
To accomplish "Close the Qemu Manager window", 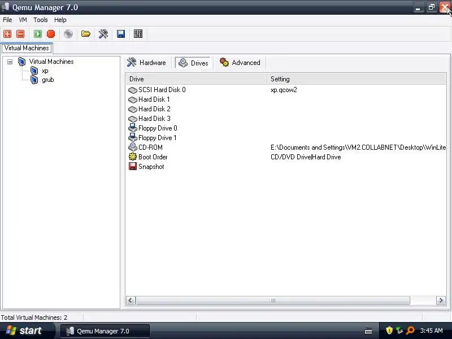I will 445,7.
